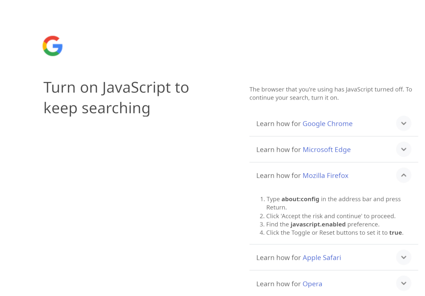Open the Microsoft Edge link
The height and width of the screenshot is (296, 425).
pos(326,150)
